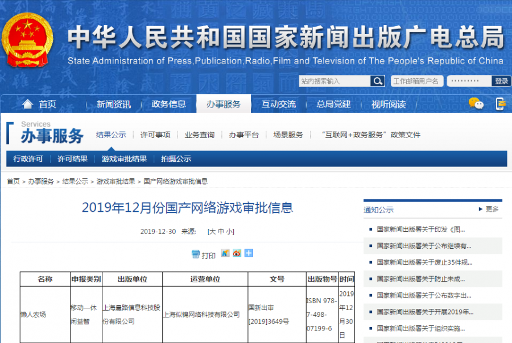
Task: Click the national emblem logo
Action: click(x=27, y=40)
